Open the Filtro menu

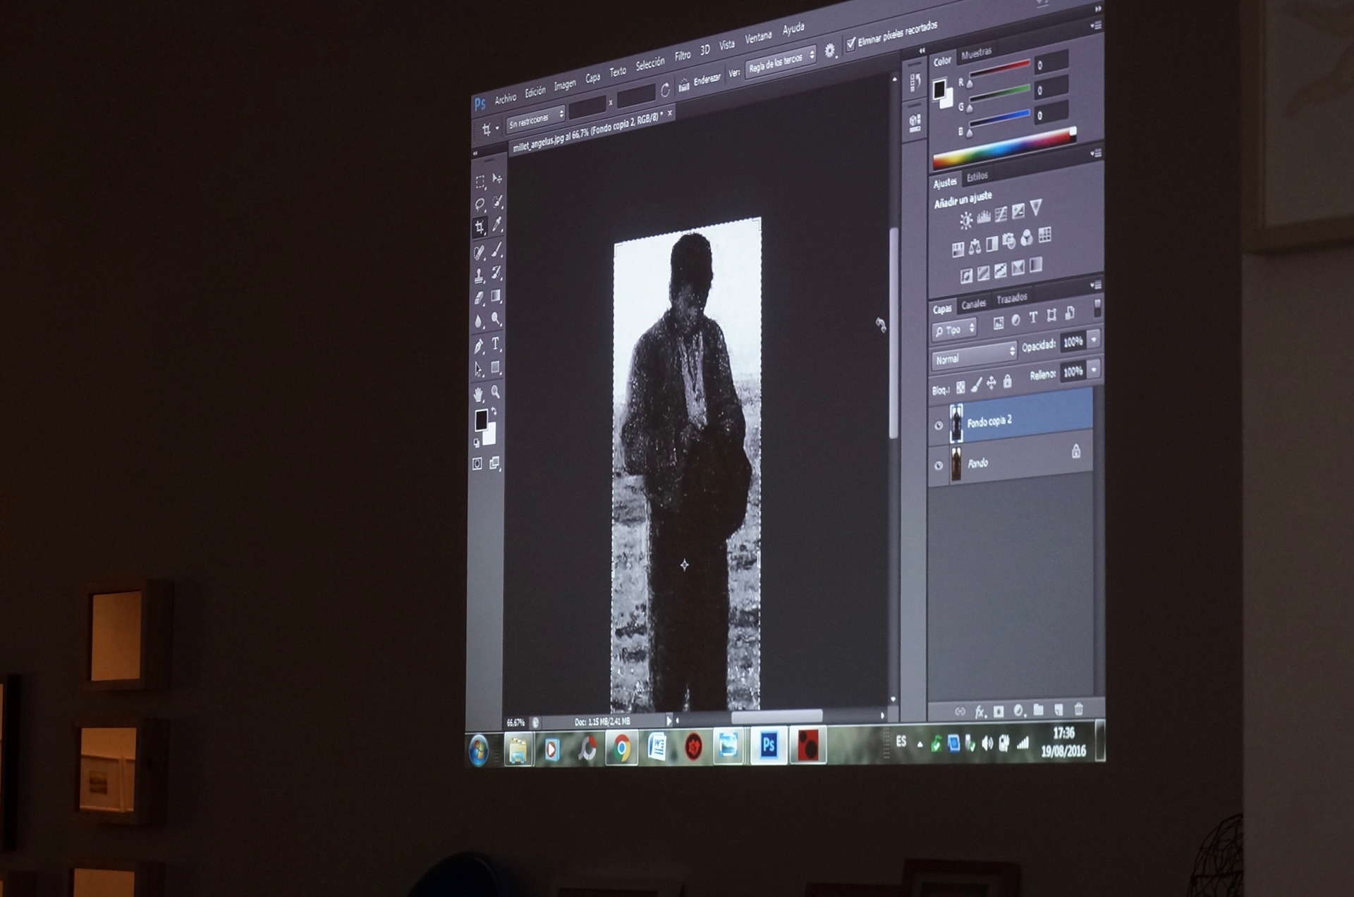pyautogui.click(x=683, y=56)
